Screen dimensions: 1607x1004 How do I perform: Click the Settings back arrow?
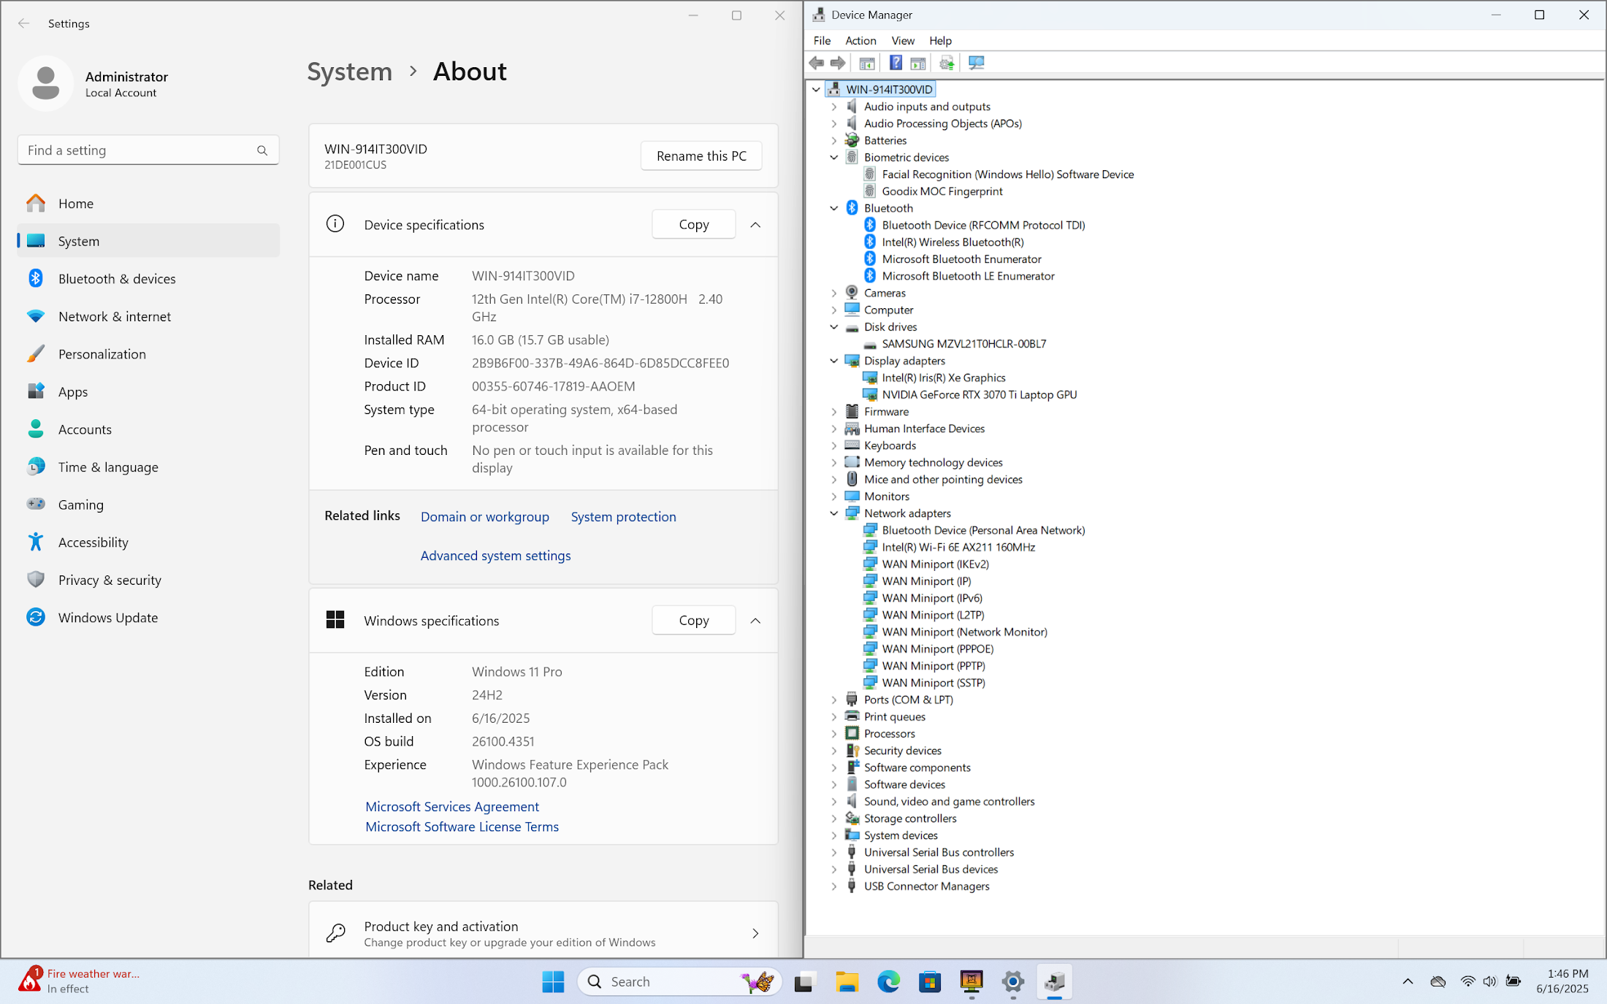[23, 23]
